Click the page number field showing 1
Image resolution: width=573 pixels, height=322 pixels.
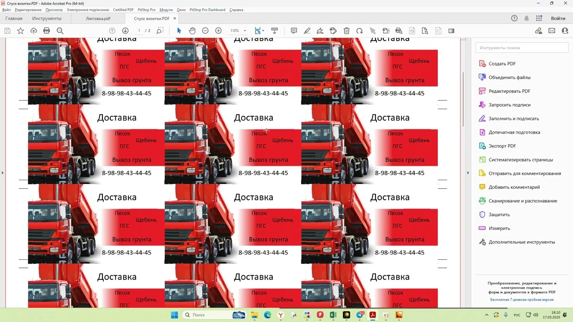pyautogui.click(x=139, y=31)
